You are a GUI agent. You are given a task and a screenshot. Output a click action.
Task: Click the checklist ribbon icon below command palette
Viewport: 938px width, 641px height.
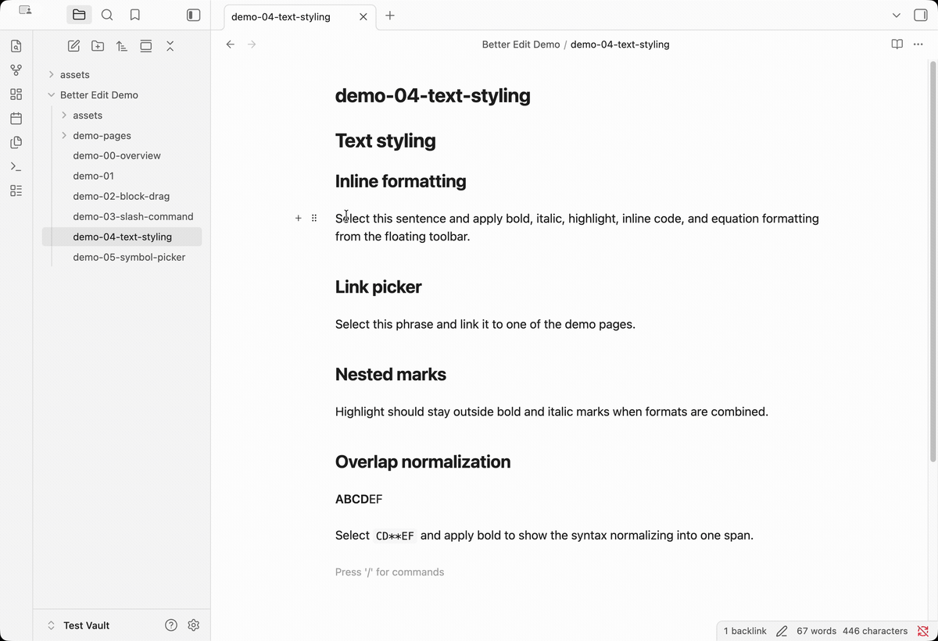pos(16,191)
